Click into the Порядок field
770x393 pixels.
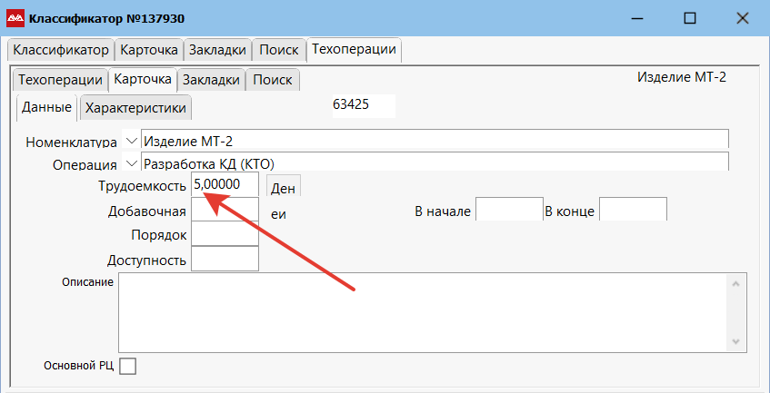[225, 234]
